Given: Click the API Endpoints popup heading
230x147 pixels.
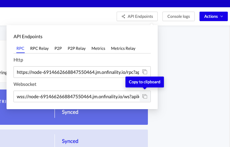Looking at the screenshot, I should pyautogui.click(x=28, y=37).
